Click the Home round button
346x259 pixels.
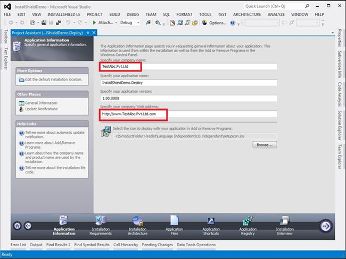pos(17,226)
